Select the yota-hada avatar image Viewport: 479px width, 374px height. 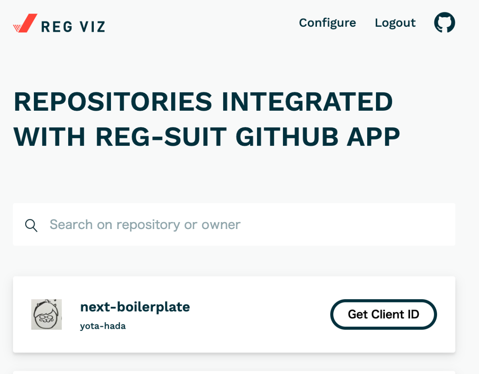[46, 314]
